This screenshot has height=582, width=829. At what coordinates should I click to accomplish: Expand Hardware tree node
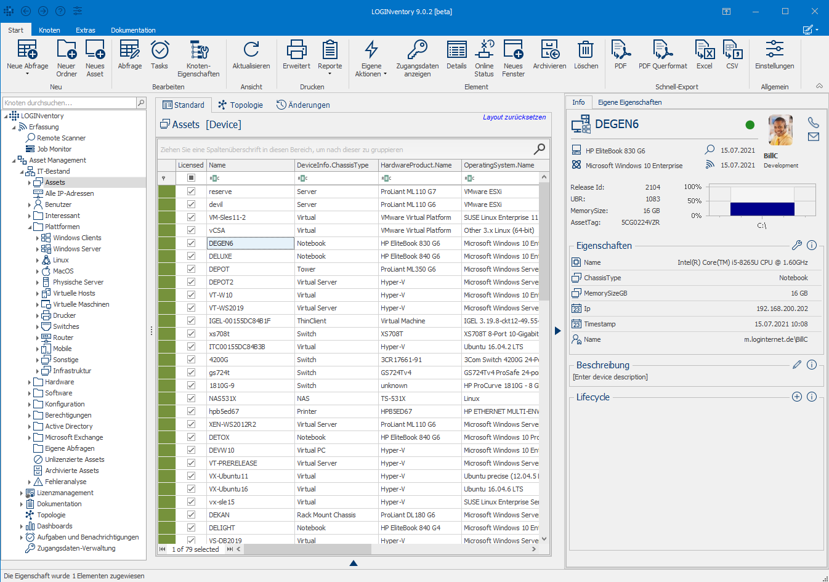coord(30,382)
